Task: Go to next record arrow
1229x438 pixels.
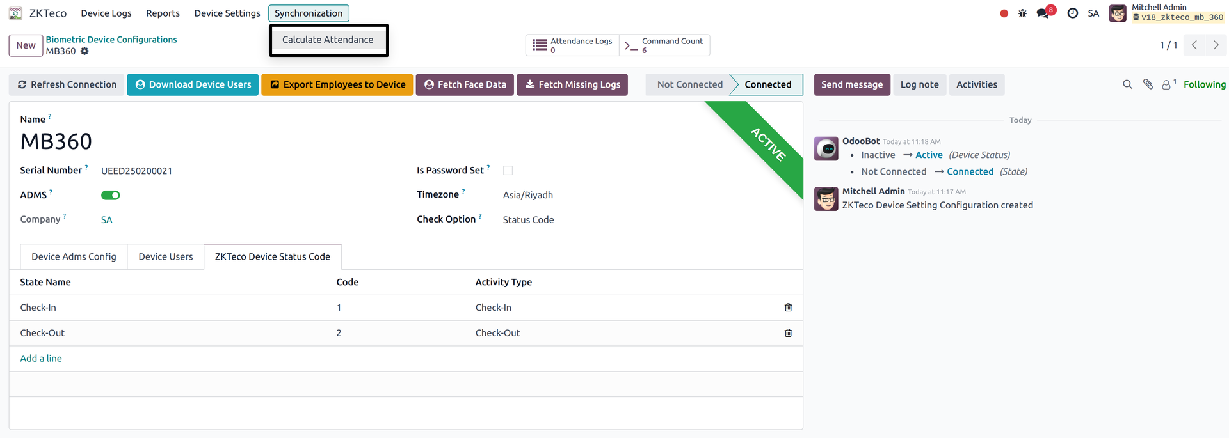Action: point(1216,45)
